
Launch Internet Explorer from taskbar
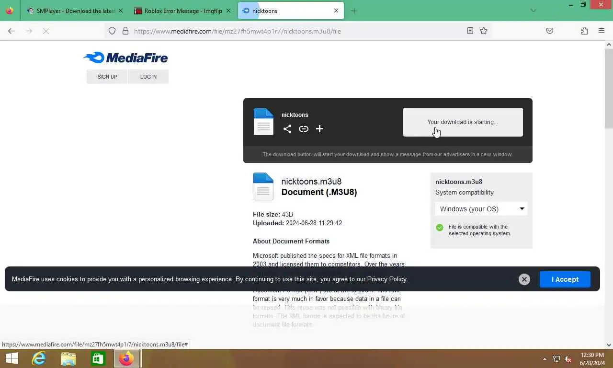tap(39, 358)
